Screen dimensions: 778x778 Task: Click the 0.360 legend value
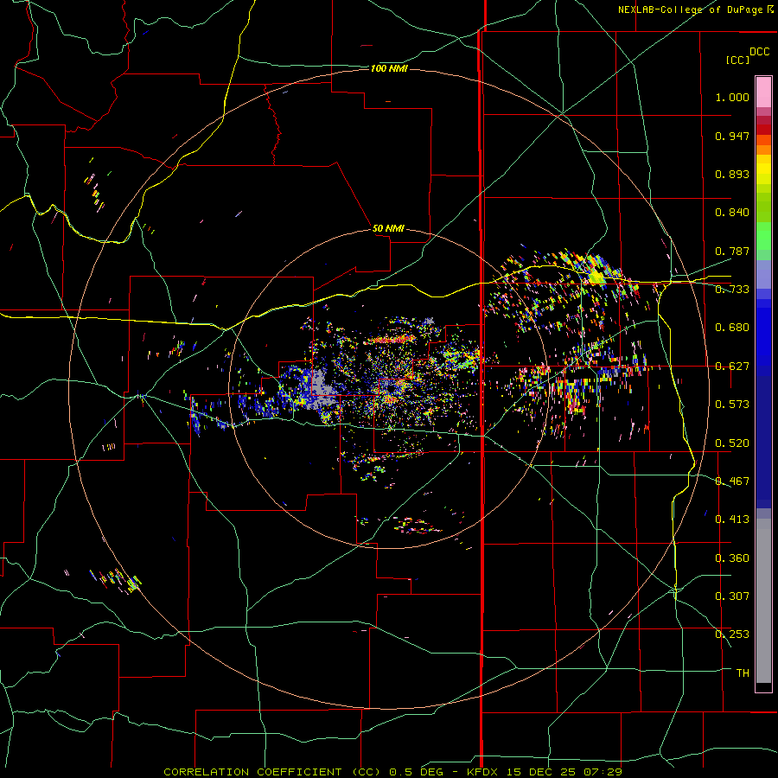tap(732, 558)
